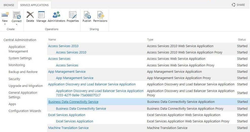Screen dimensions: 250x132
Task: Go to Upgrade and Migration
Action: tap(26, 86)
